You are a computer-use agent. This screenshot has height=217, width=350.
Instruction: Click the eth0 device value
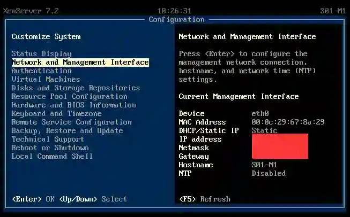(x=260, y=114)
